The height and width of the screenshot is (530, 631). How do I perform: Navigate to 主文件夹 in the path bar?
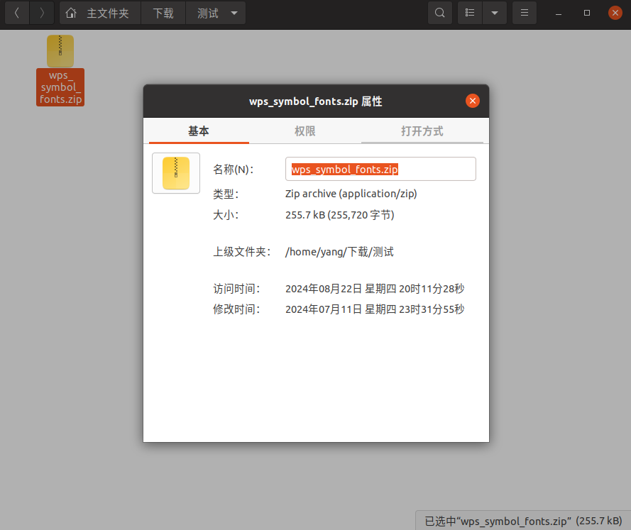(x=108, y=13)
